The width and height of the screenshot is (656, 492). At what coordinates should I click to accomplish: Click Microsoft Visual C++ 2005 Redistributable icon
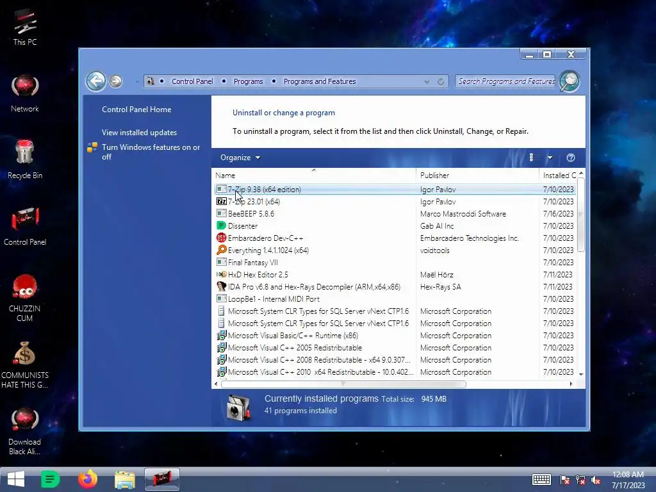click(x=221, y=347)
